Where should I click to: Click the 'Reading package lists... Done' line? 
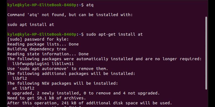point(43,44)
